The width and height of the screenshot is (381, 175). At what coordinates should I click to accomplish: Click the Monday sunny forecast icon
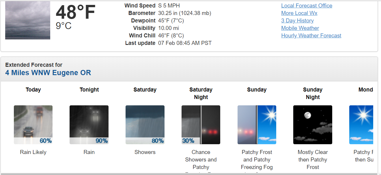pos(361,125)
